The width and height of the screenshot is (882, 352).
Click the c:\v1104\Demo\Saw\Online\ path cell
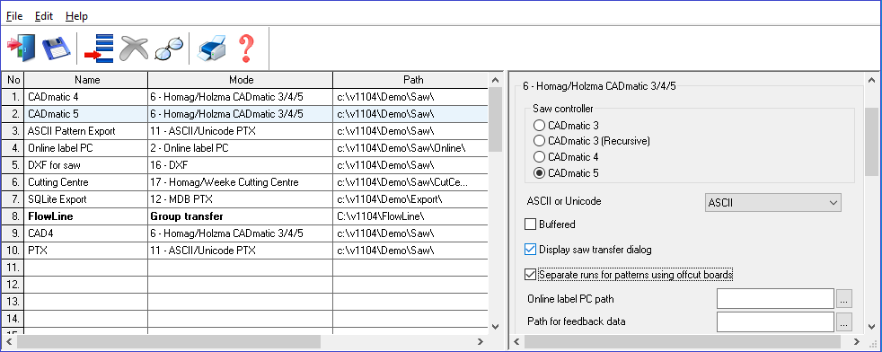coord(410,148)
